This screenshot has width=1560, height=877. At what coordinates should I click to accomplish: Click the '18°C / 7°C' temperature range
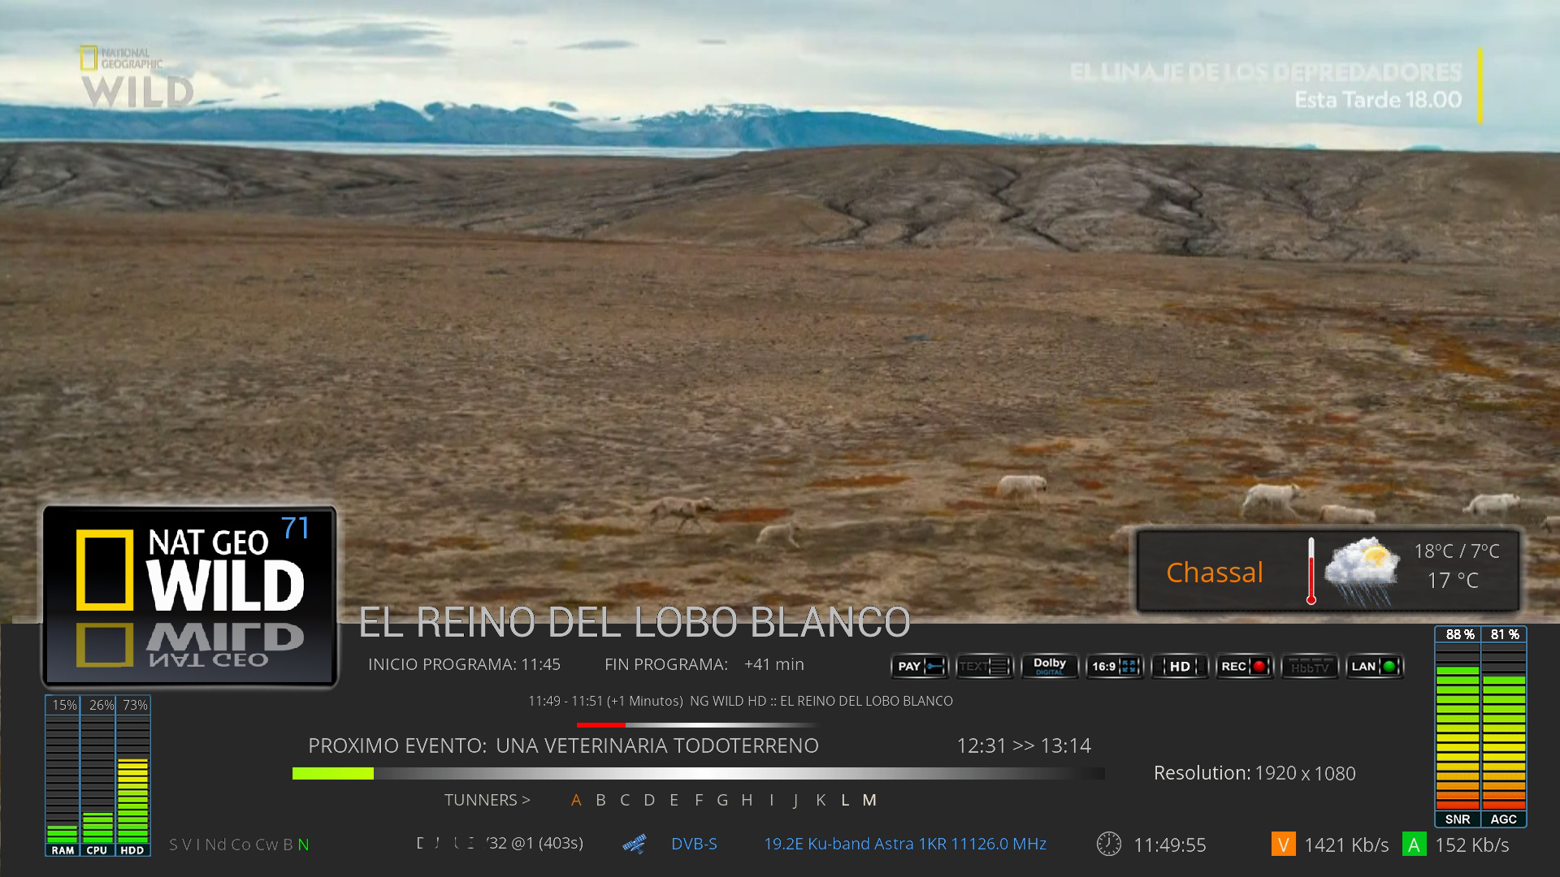click(x=1456, y=551)
